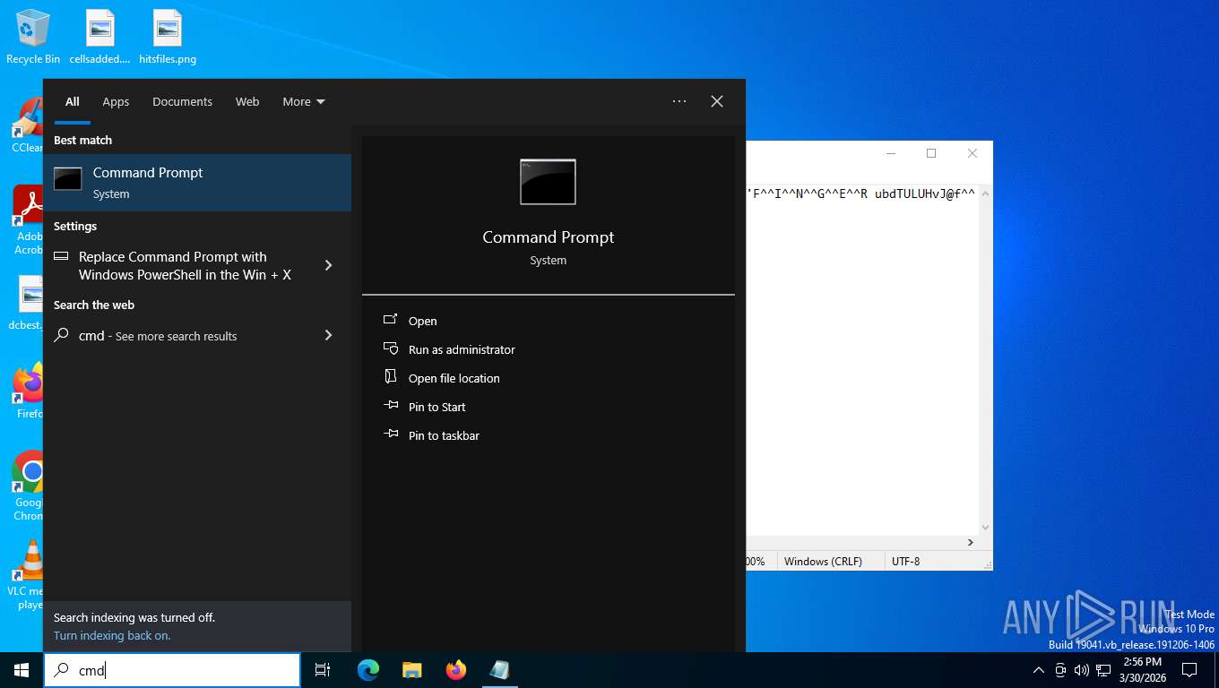The height and width of the screenshot is (688, 1219).
Task: Launch VLC media player desktop shortcut
Action: point(28,574)
